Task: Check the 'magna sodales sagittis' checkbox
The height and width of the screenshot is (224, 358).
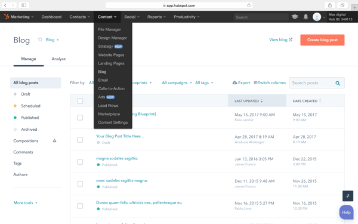Action: click(80, 162)
